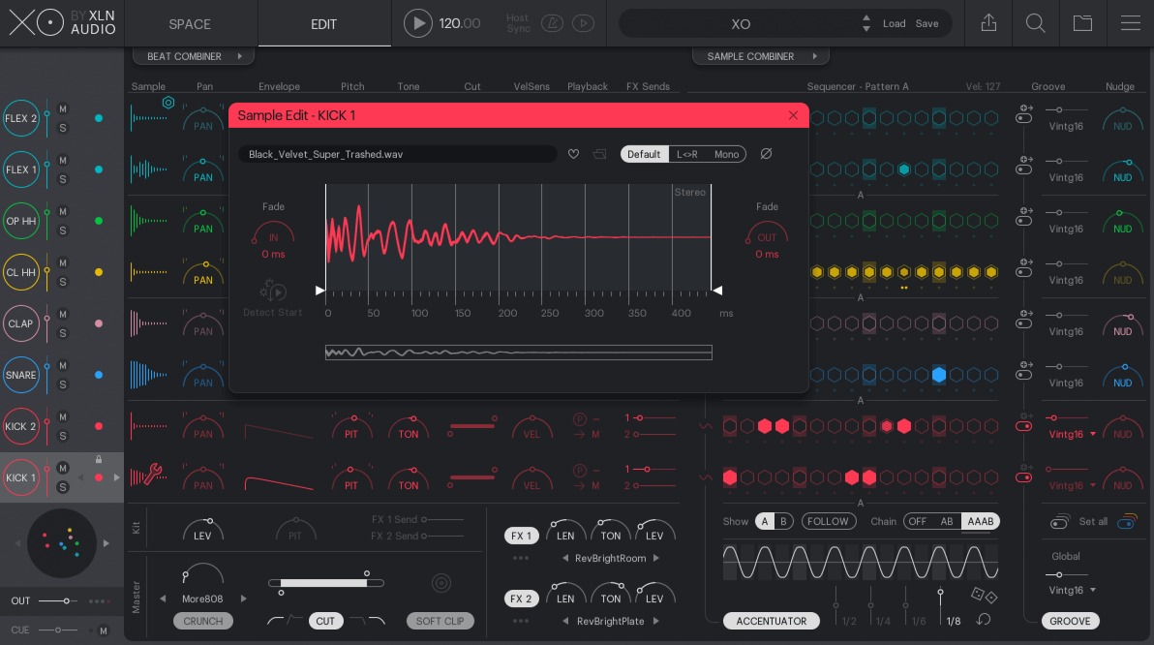Open the More808 kit selector arrow
The height and width of the screenshot is (645, 1154).
click(244, 599)
